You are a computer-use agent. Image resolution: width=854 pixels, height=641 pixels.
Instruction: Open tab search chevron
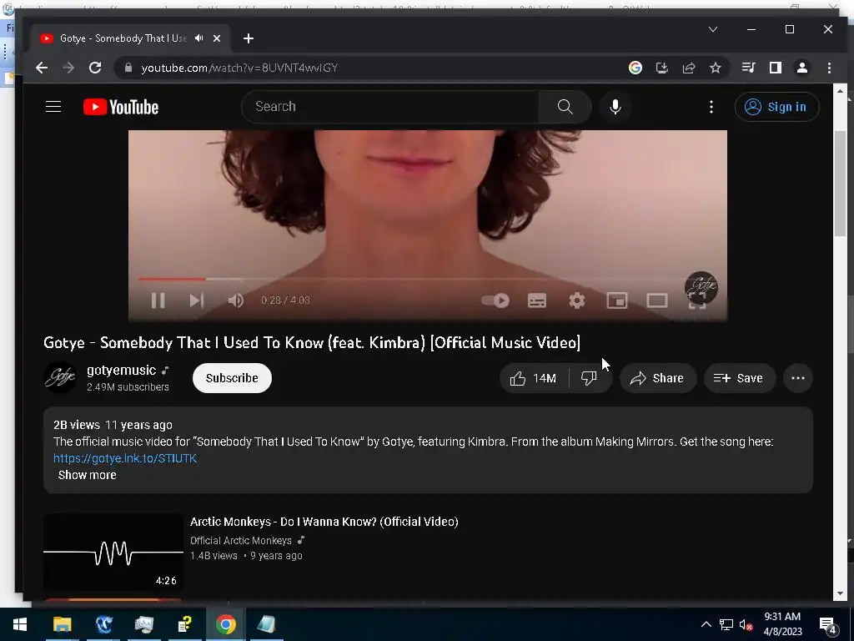click(x=713, y=29)
